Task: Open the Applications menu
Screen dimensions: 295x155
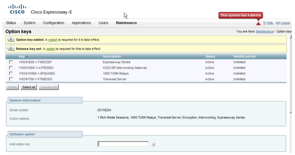Action: click(81, 23)
